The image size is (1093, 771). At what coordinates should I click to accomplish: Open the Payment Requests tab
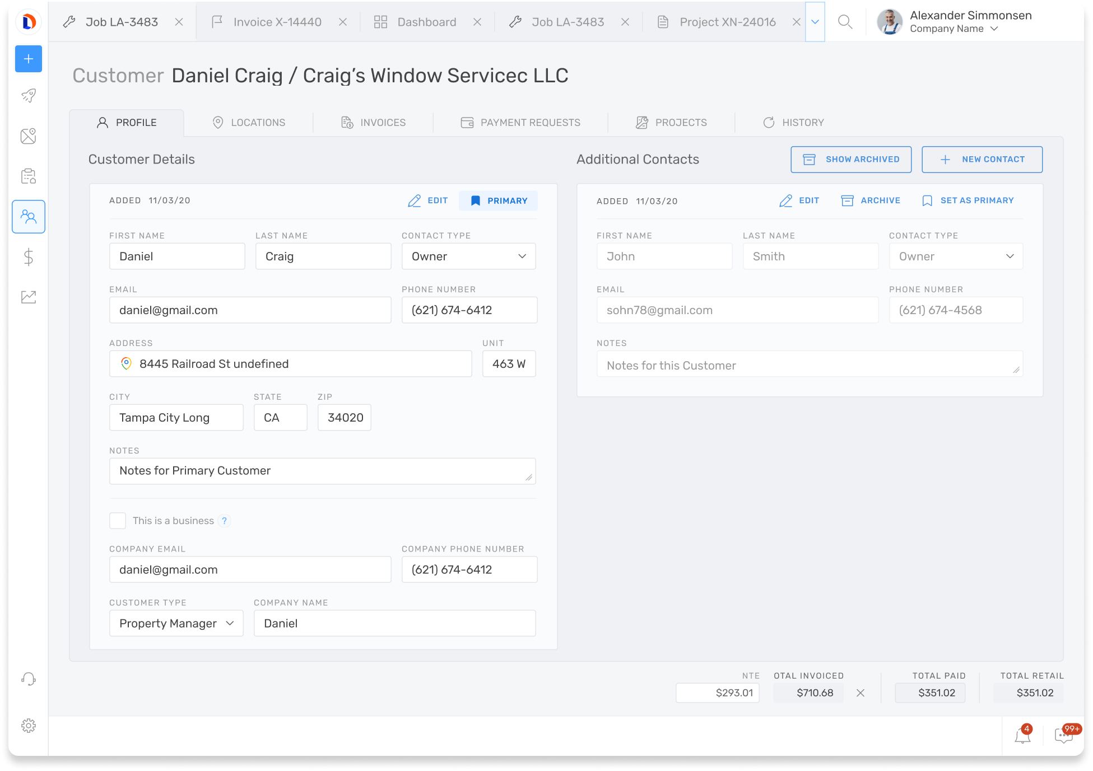[x=520, y=123]
